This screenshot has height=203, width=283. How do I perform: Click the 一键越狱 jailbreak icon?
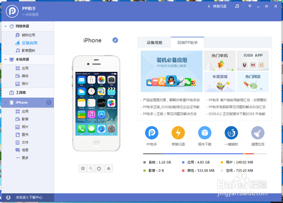(231, 133)
